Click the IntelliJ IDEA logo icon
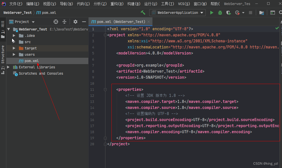The height and width of the screenshot is (168, 282). coord(4,4)
